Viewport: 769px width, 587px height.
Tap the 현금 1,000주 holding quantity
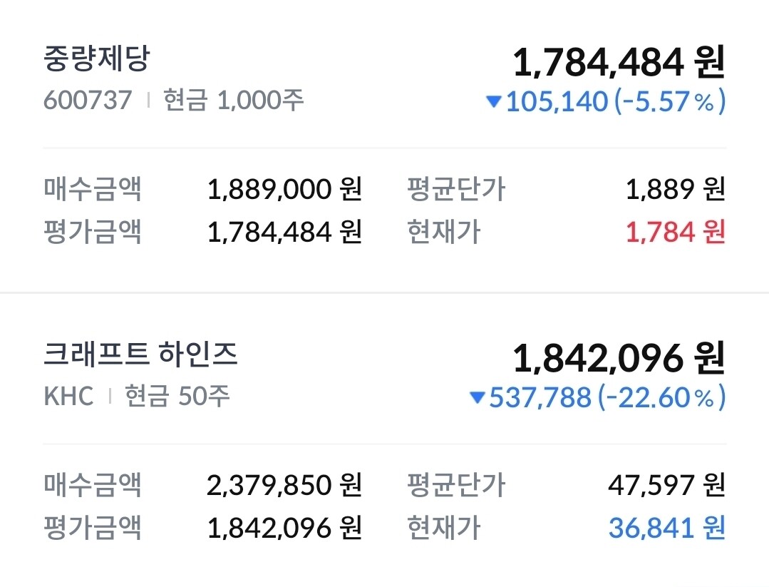click(234, 101)
